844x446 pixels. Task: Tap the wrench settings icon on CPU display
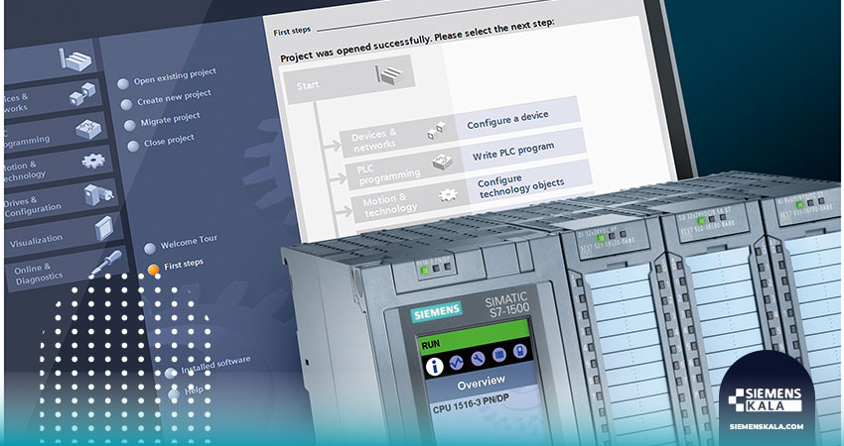click(478, 359)
